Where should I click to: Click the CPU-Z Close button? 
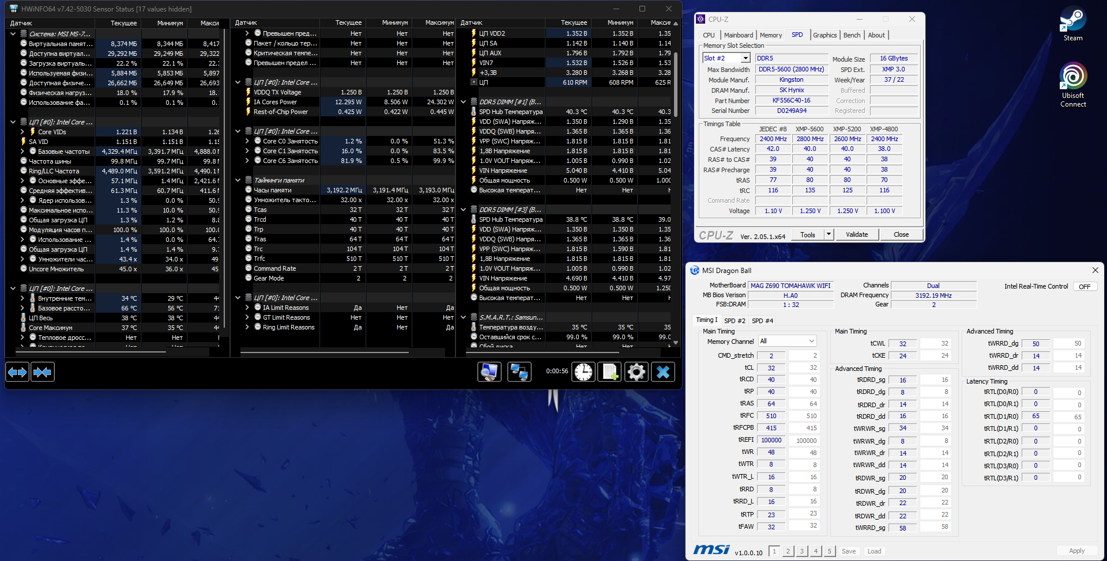[901, 234]
